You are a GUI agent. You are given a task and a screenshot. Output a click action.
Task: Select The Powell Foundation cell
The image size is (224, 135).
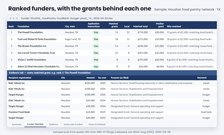pyautogui.click(x=30, y=32)
